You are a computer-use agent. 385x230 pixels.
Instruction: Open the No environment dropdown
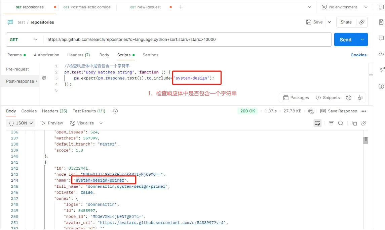click(345, 7)
